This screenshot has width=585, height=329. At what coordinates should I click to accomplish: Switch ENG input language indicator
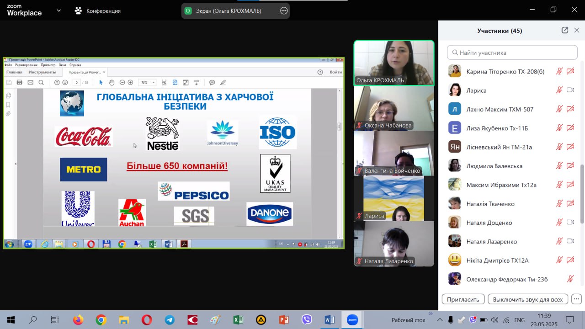(x=519, y=320)
